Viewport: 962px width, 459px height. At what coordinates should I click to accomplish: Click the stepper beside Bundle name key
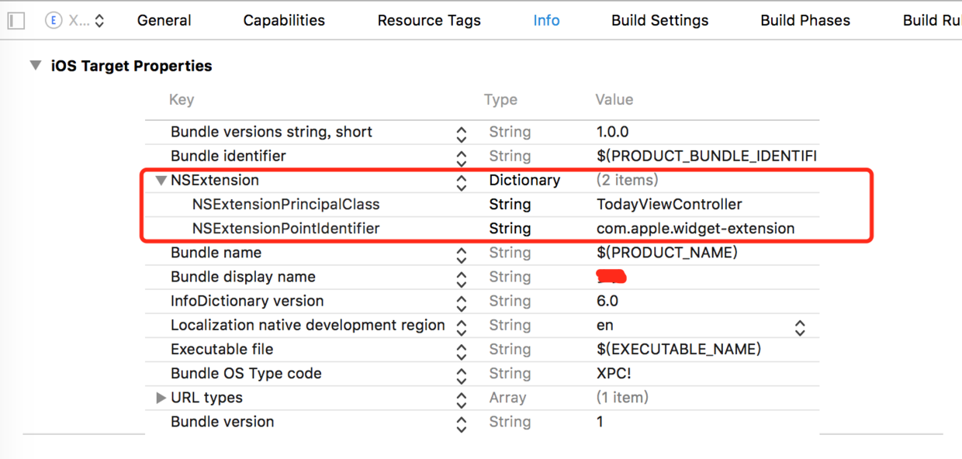(462, 255)
